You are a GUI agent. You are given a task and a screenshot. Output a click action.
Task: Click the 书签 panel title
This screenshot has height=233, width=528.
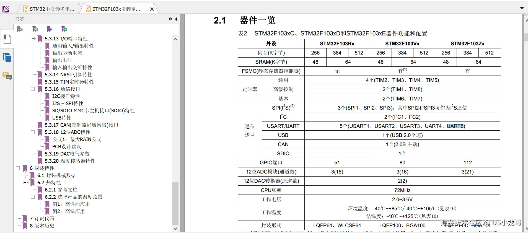(x=20, y=19)
